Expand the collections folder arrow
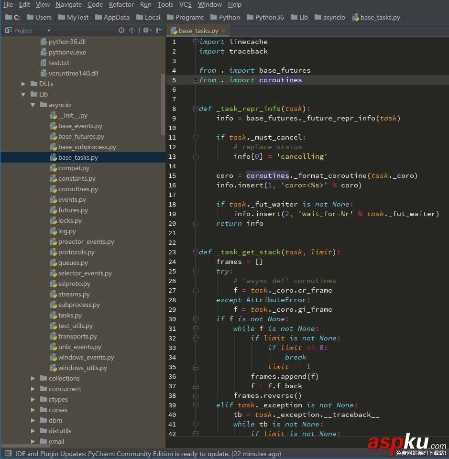Viewport: 449px width, 459px height. point(33,378)
